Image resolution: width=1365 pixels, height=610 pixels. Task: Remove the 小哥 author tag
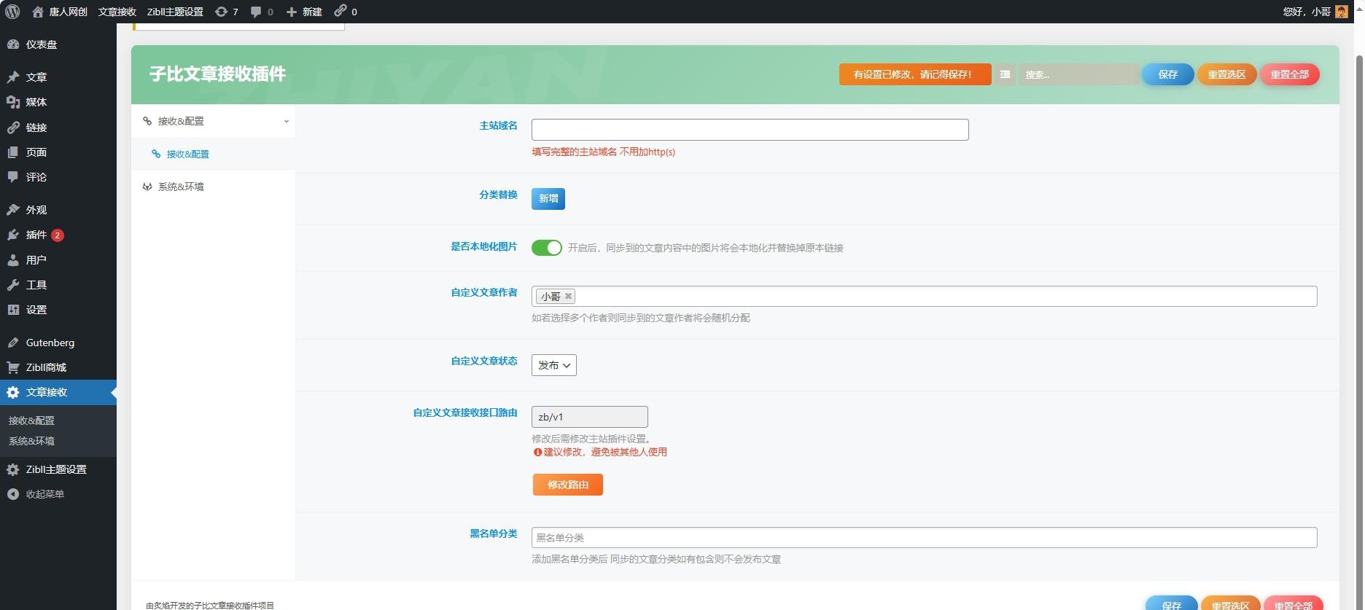pyautogui.click(x=568, y=296)
